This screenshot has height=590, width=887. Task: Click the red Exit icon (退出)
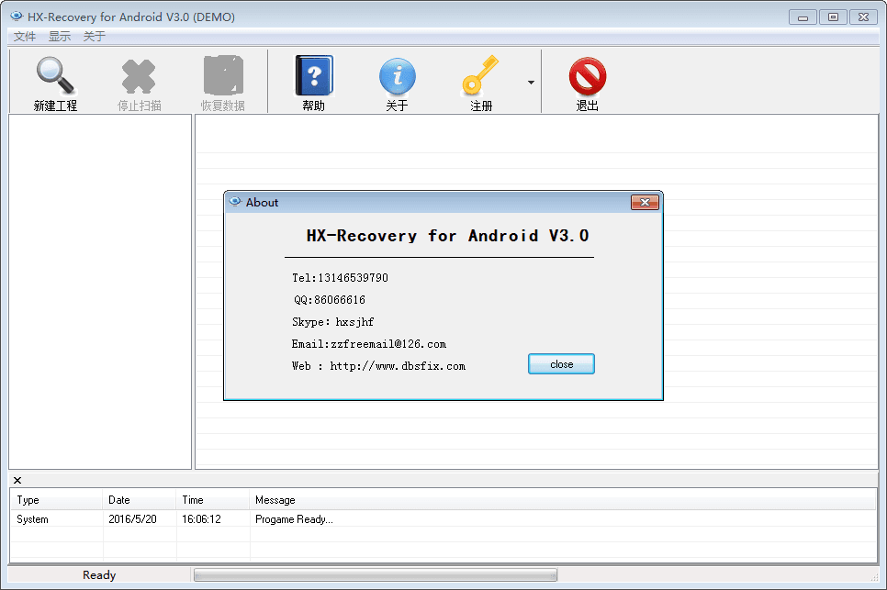[x=587, y=77]
